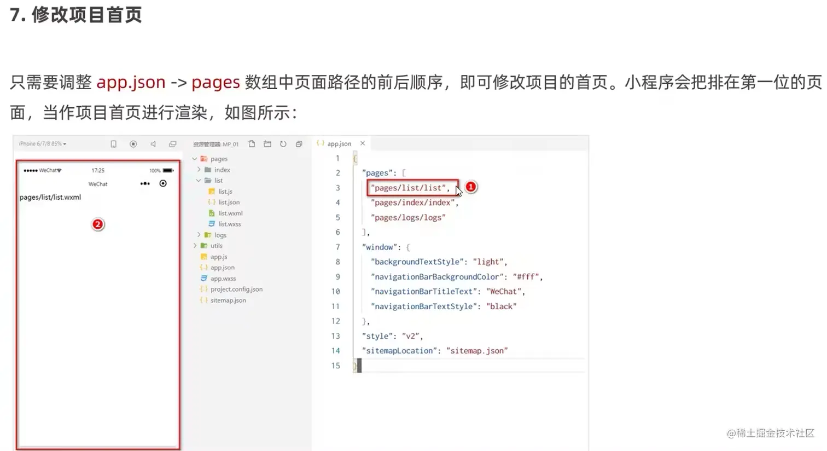827x451 pixels.
Task: Click the new folder icon in explorer header
Action: (x=267, y=144)
